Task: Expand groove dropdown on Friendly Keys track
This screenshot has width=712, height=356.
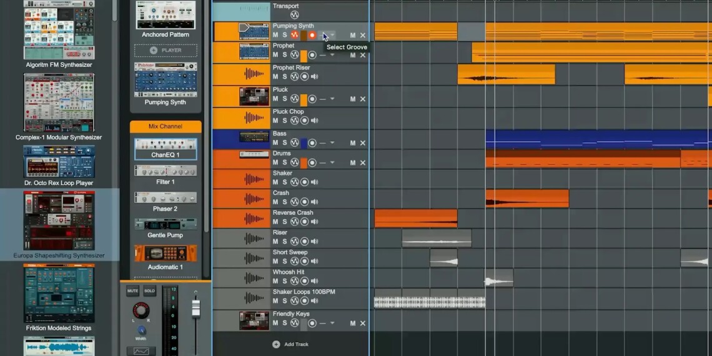Action: point(332,324)
